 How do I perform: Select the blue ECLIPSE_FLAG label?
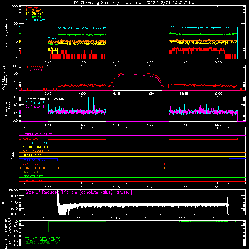(x=34, y=160)
